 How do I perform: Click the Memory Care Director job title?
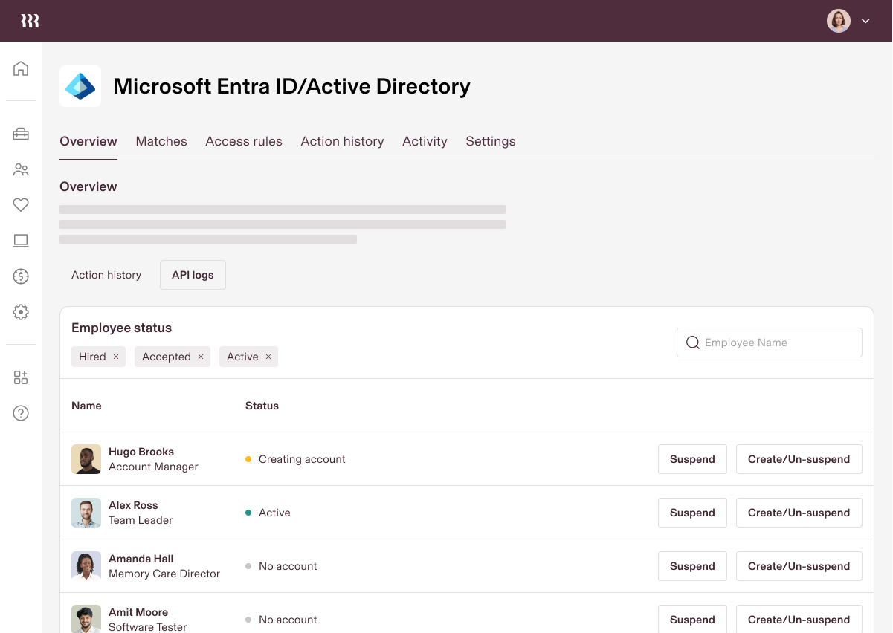[x=164, y=574]
